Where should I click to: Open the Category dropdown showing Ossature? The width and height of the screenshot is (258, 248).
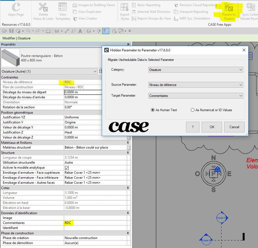(196, 70)
